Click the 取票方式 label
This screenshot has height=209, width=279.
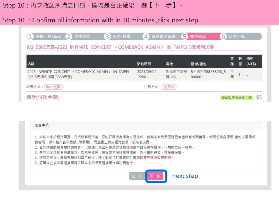click(35, 87)
